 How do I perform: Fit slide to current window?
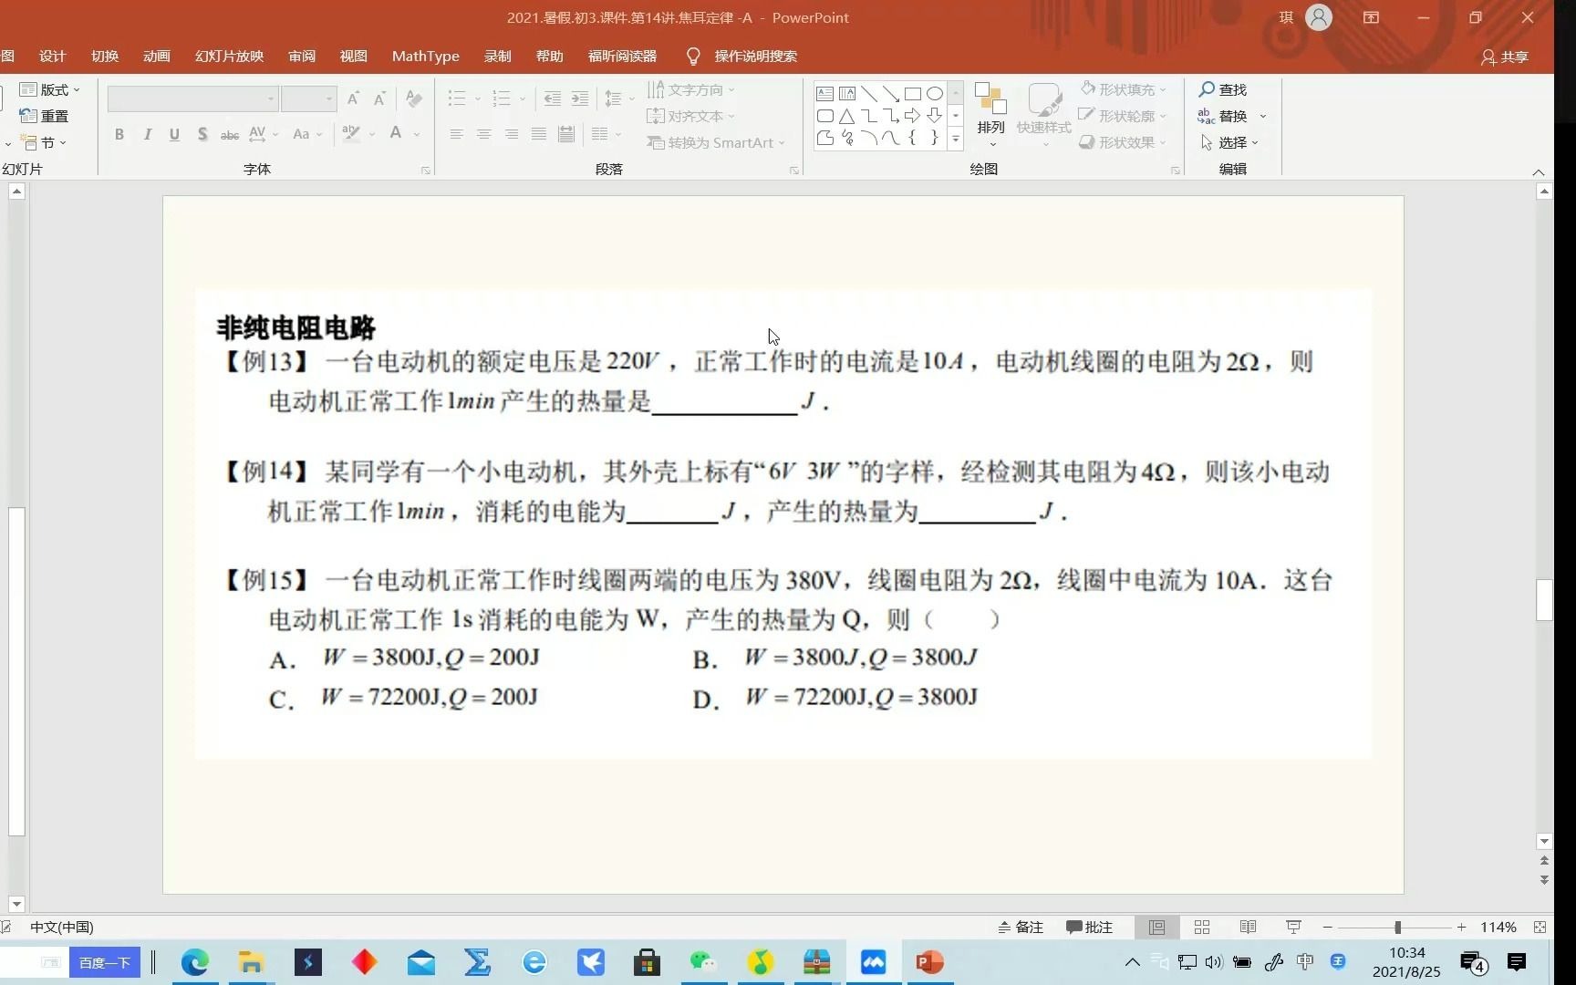point(1540,927)
